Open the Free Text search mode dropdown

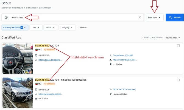[x=155, y=17]
